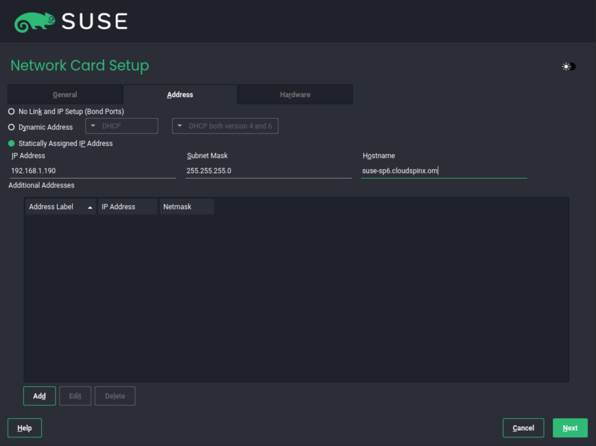Toggle the dark/light theme icon
596x446 pixels.
tap(568, 66)
